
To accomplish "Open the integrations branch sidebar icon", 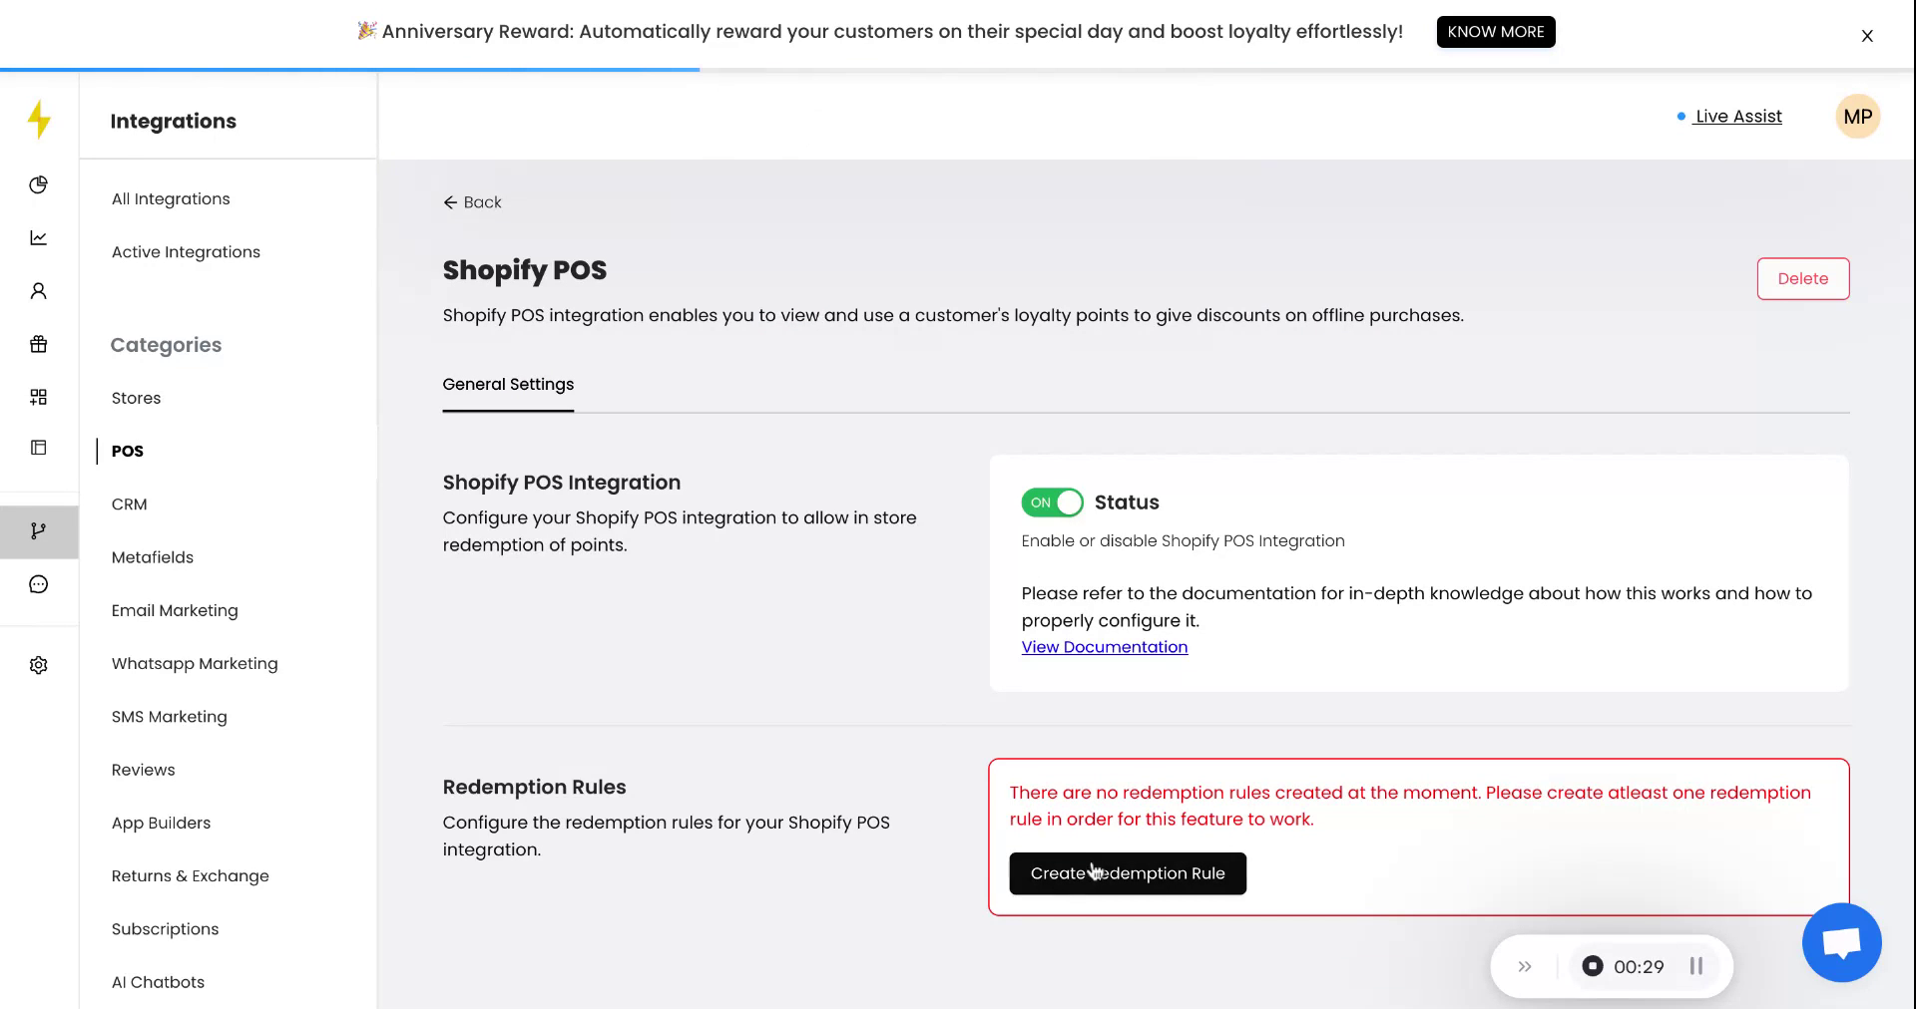I will coord(39,531).
